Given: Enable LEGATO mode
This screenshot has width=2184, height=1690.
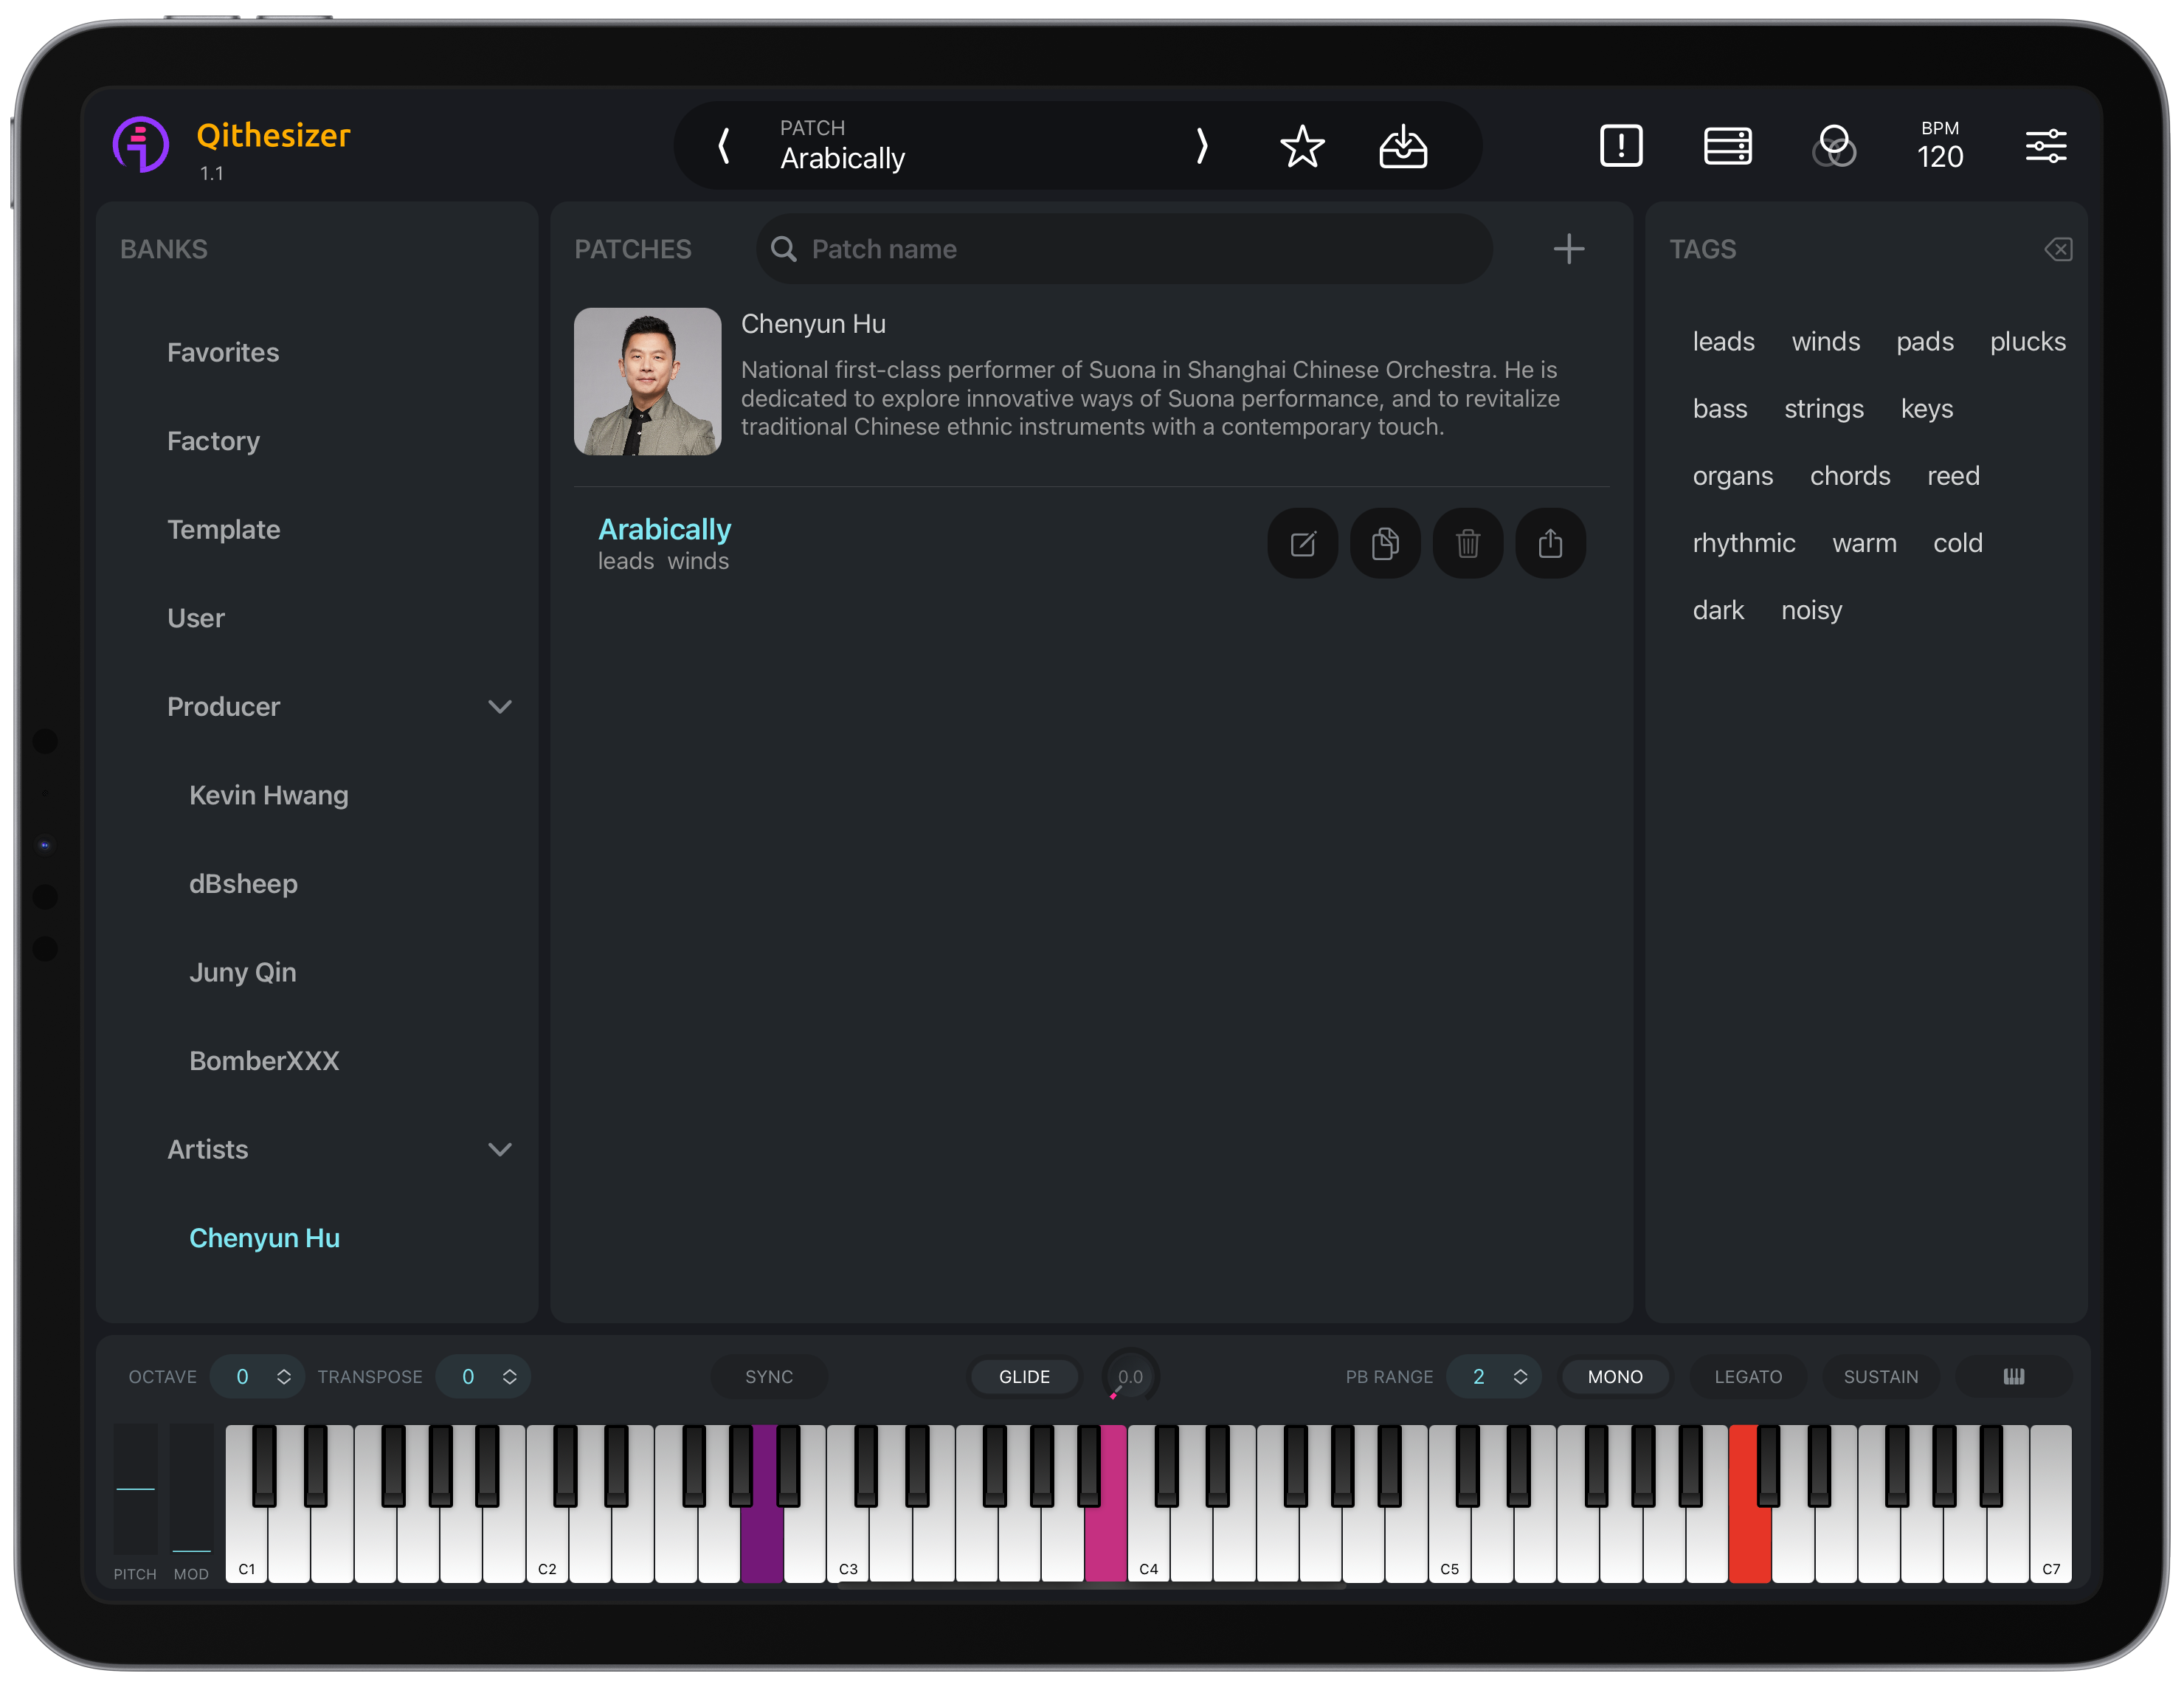Looking at the screenshot, I should (x=1747, y=1377).
